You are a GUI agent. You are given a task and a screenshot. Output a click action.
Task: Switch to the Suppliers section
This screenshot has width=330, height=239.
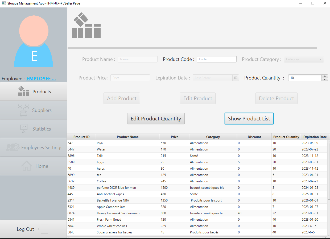click(34, 110)
